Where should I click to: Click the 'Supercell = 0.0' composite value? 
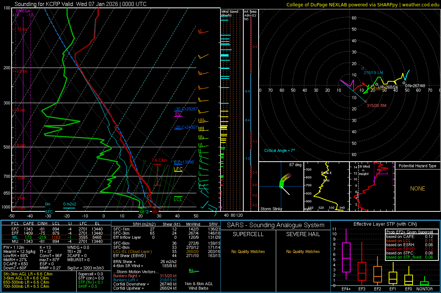[90, 274]
